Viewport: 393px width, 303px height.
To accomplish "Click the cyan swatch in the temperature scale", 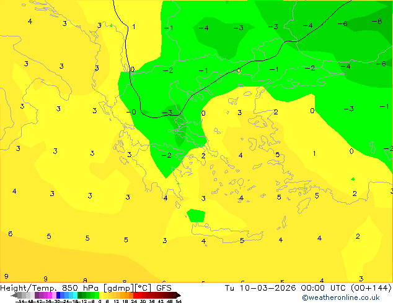I will 75,295.
